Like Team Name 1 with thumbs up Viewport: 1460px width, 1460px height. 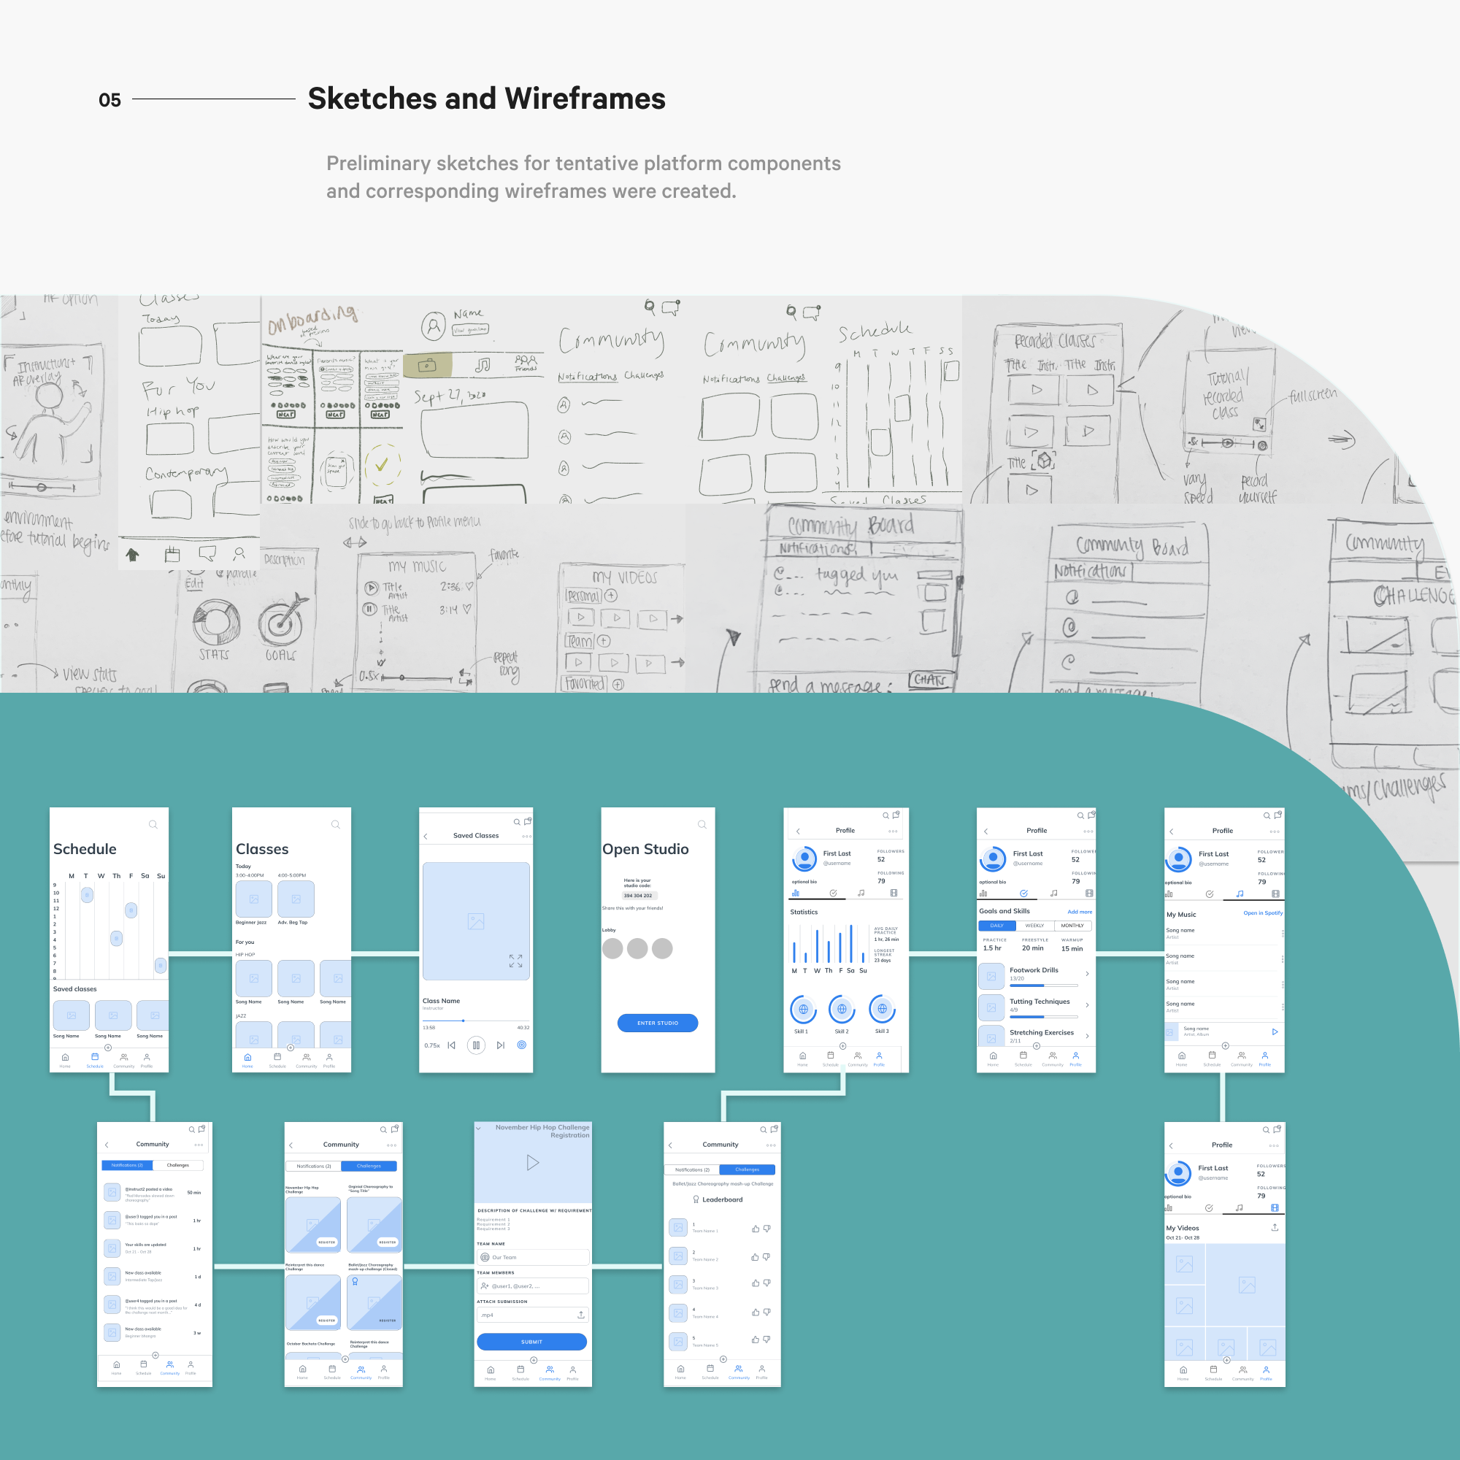(755, 1229)
